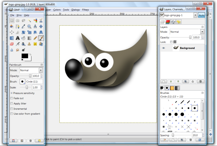Screen dimensions: 217x146
Task: Open the Paintbrush Mode dropdown
Action: 41,70
